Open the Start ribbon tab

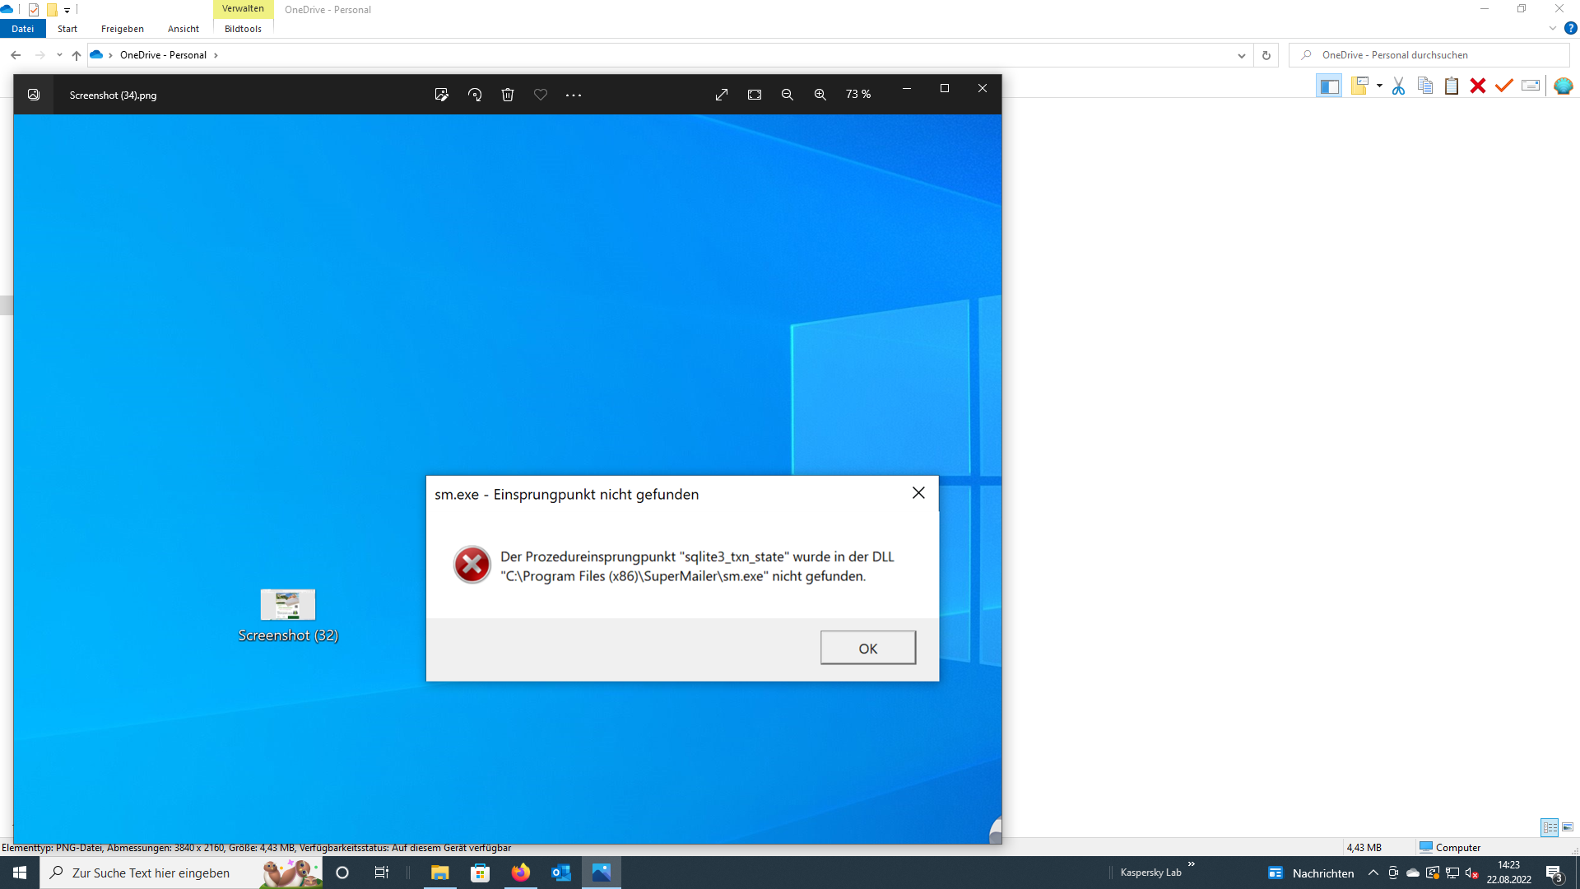[x=67, y=29]
